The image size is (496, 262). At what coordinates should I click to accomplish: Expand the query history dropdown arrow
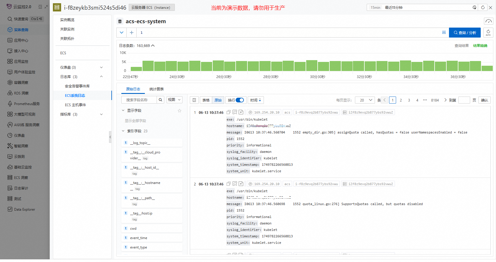point(122,33)
